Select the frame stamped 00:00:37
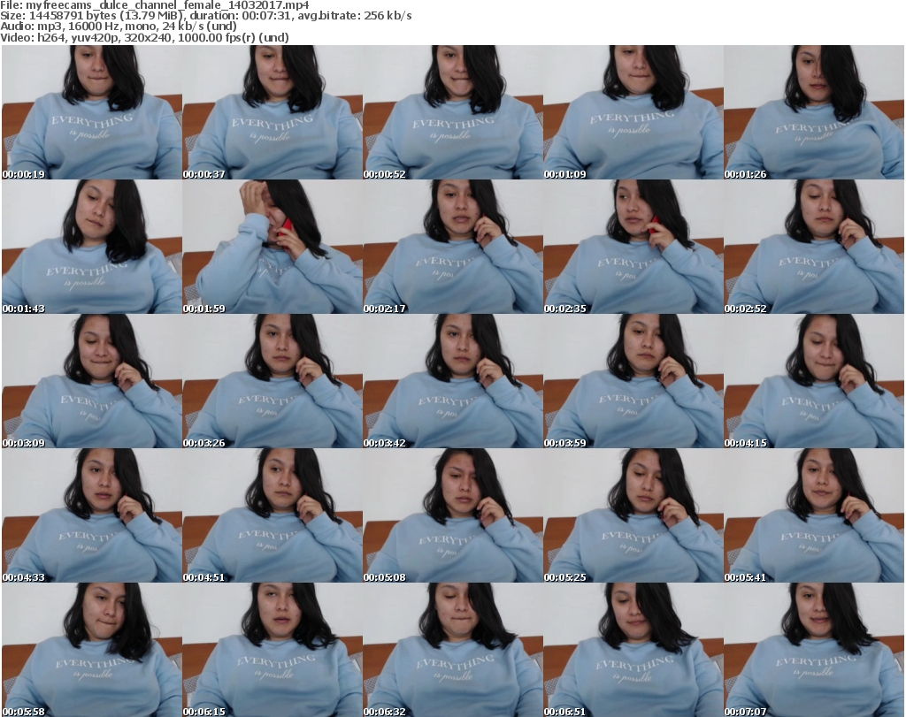The image size is (906, 717). (272, 112)
